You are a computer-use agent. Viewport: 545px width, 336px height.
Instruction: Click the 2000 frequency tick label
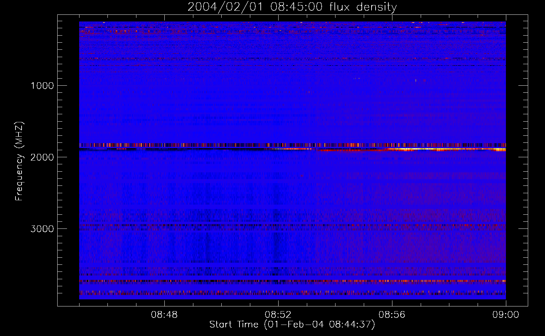coord(42,157)
